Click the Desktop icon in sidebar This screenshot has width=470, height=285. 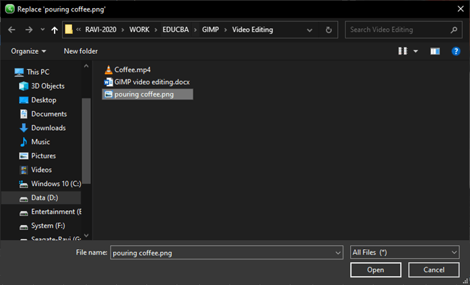tap(24, 100)
